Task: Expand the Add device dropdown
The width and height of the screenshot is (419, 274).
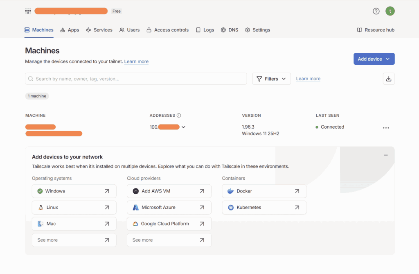Action: 374,59
